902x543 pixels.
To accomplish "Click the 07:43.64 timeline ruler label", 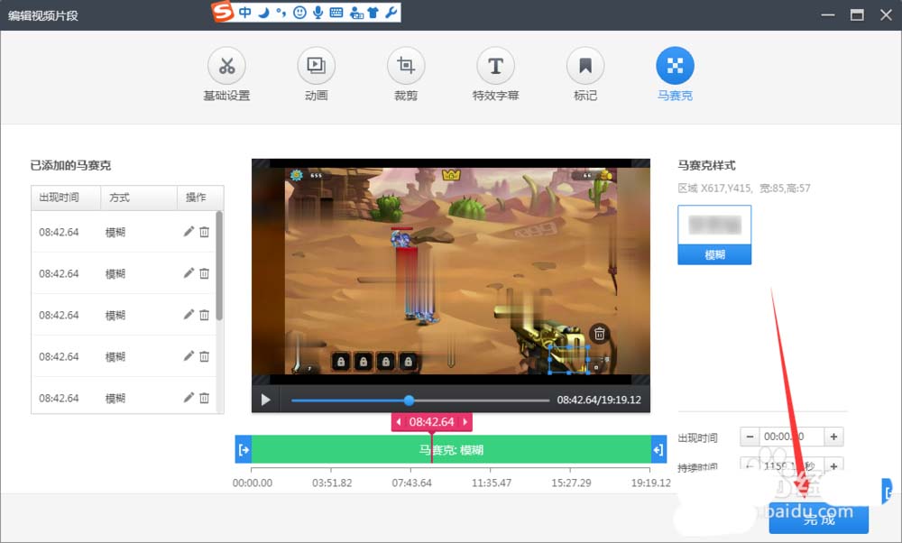I will pos(411,483).
